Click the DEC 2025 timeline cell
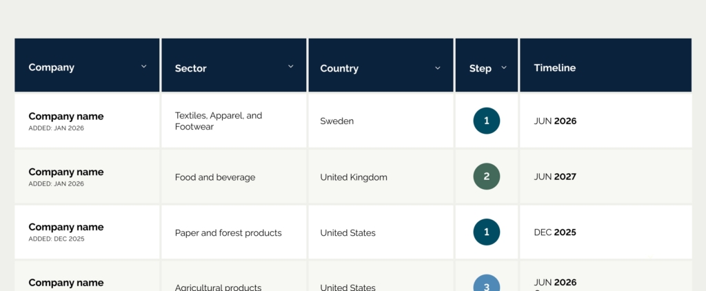The height and width of the screenshot is (291, 706). pos(555,232)
